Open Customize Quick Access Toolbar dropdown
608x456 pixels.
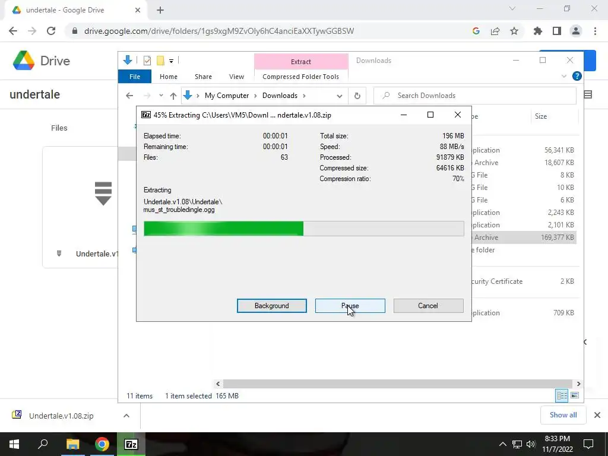(171, 61)
